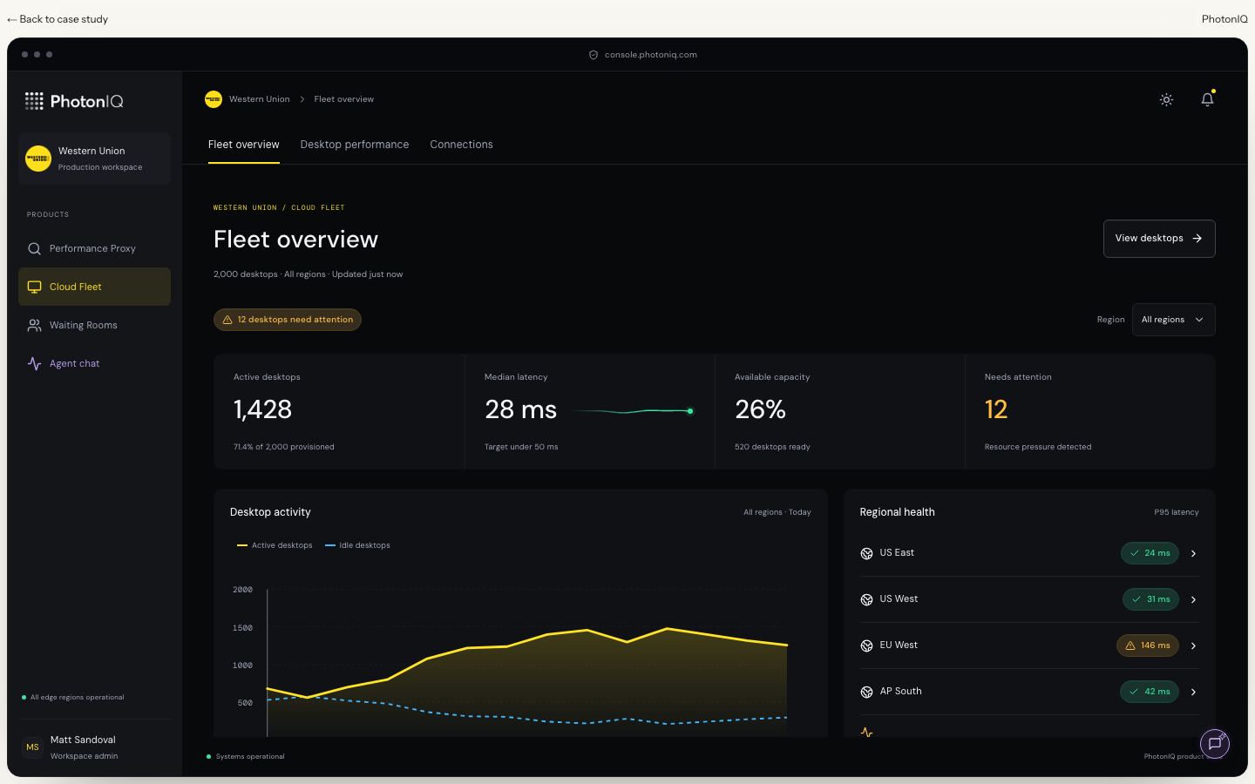The width and height of the screenshot is (1255, 784).
Task: Open the notifications bell
Action: (x=1207, y=99)
